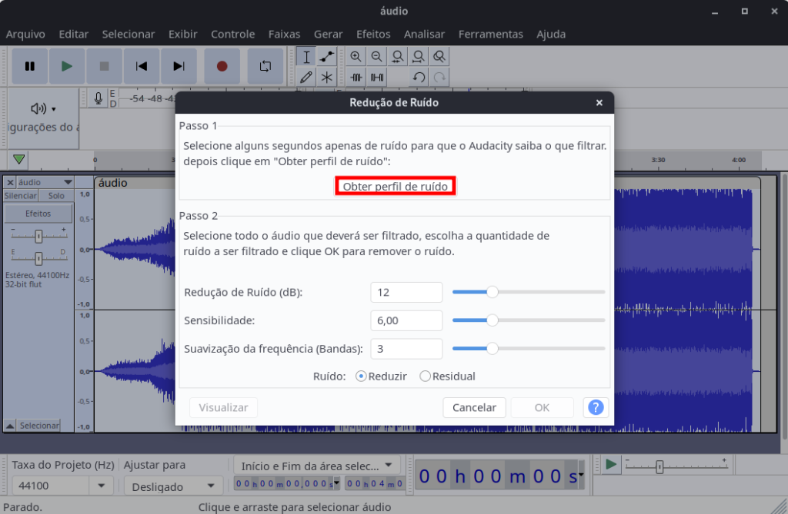Click the dialog help question-mark button

pos(596,407)
